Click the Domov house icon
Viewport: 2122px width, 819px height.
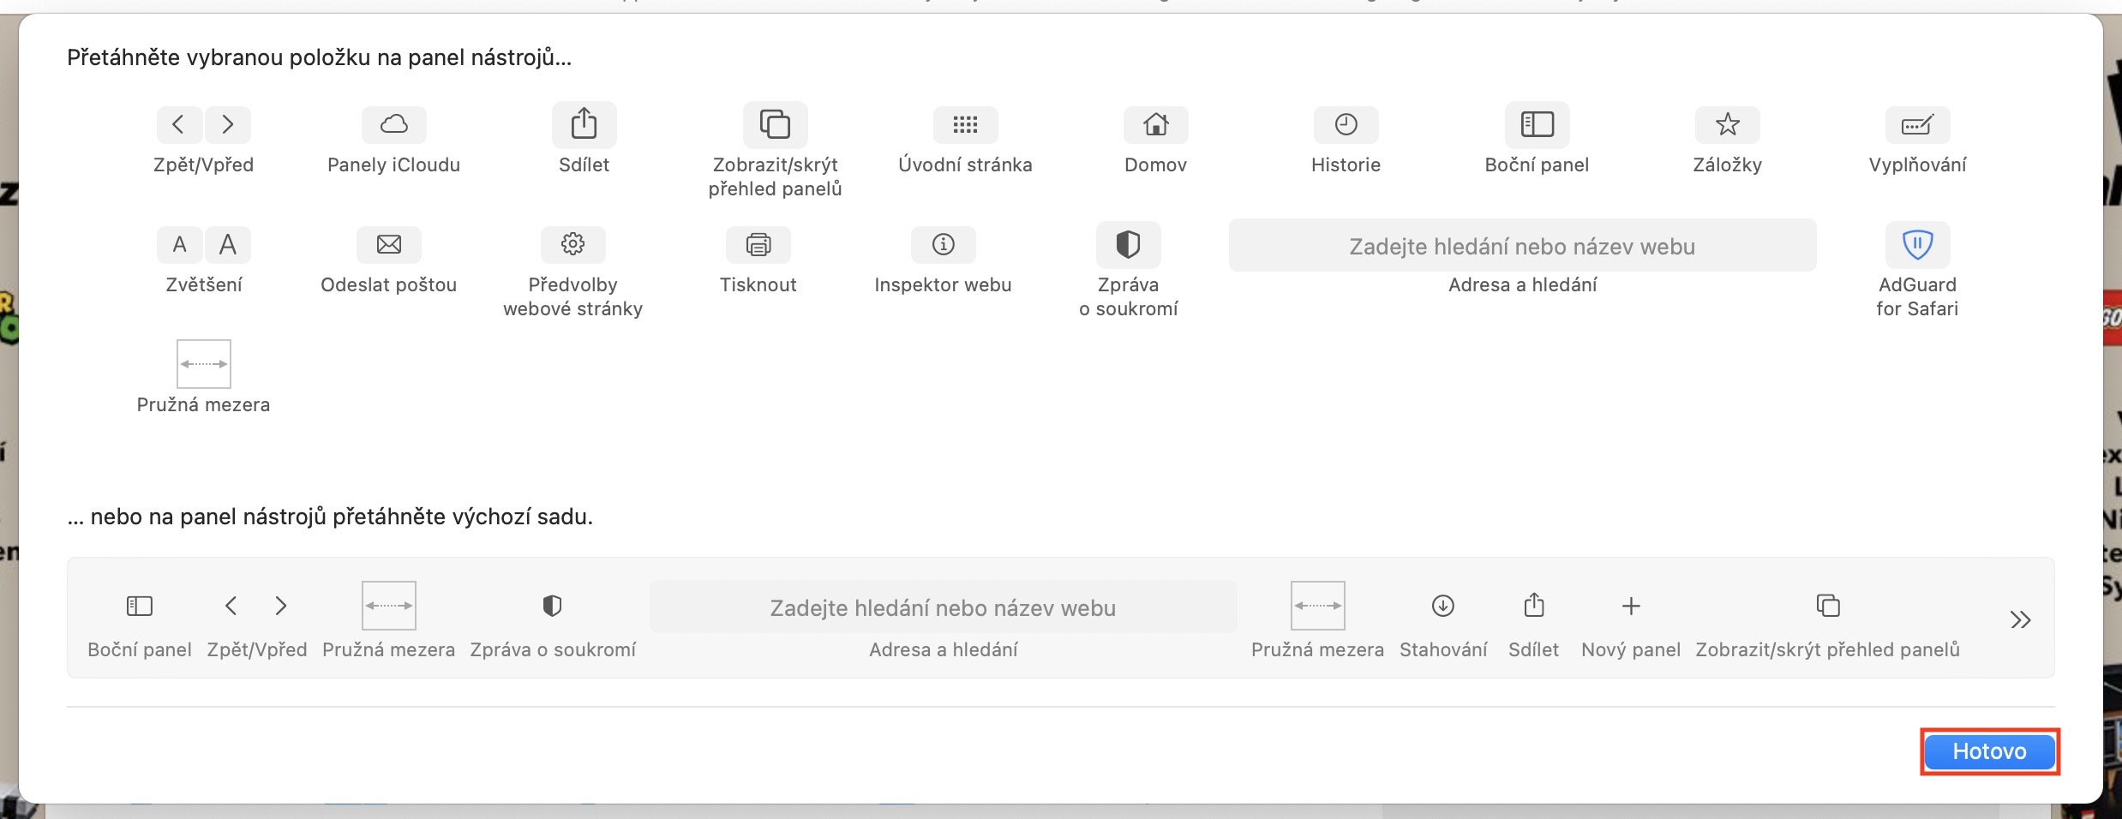tap(1155, 125)
